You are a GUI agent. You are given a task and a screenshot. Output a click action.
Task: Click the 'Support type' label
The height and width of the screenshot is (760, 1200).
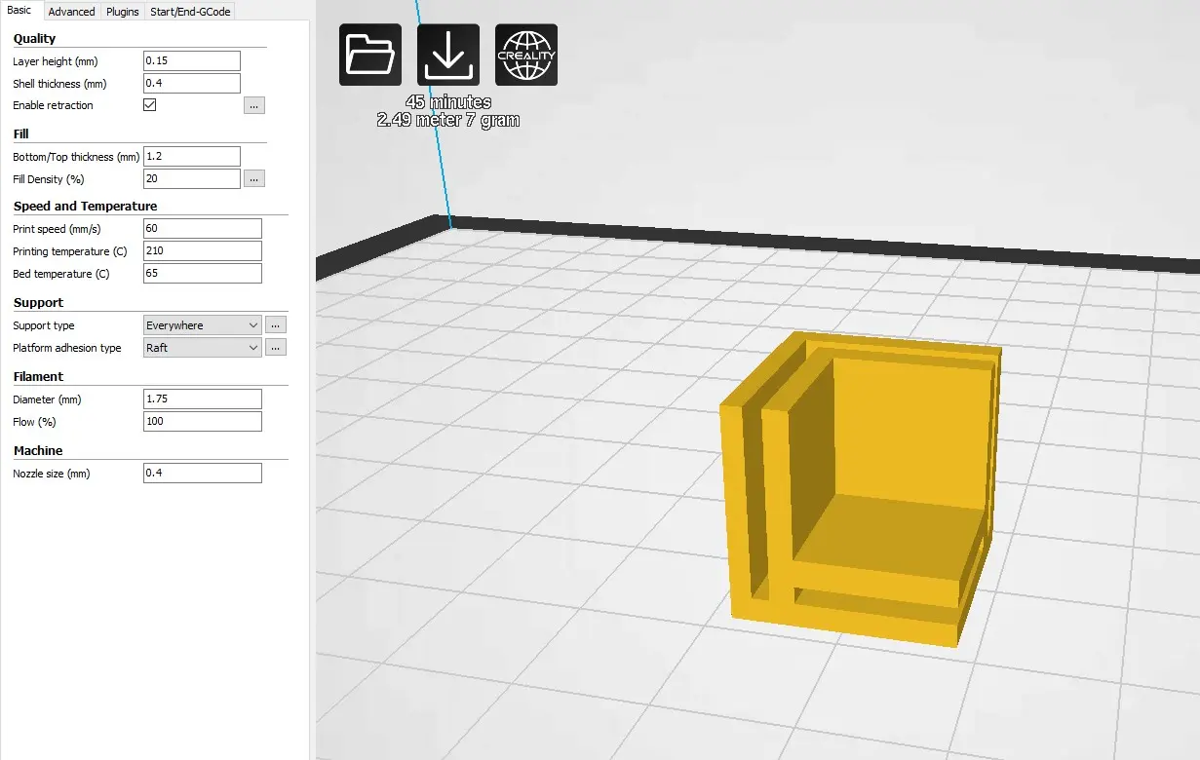coord(44,325)
